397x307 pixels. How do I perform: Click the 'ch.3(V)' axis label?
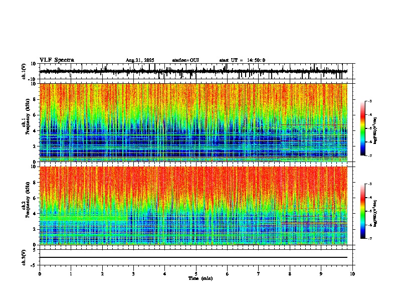24,257
